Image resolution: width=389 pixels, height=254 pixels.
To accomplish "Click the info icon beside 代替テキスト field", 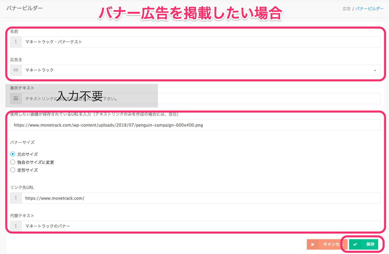I will click(x=16, y=226).
